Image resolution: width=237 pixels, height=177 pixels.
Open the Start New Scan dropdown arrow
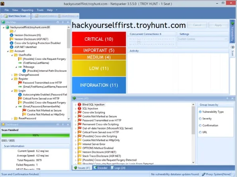click(29, 16)
